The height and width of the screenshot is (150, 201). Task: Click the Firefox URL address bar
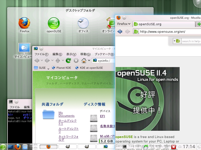click(167, 31)
